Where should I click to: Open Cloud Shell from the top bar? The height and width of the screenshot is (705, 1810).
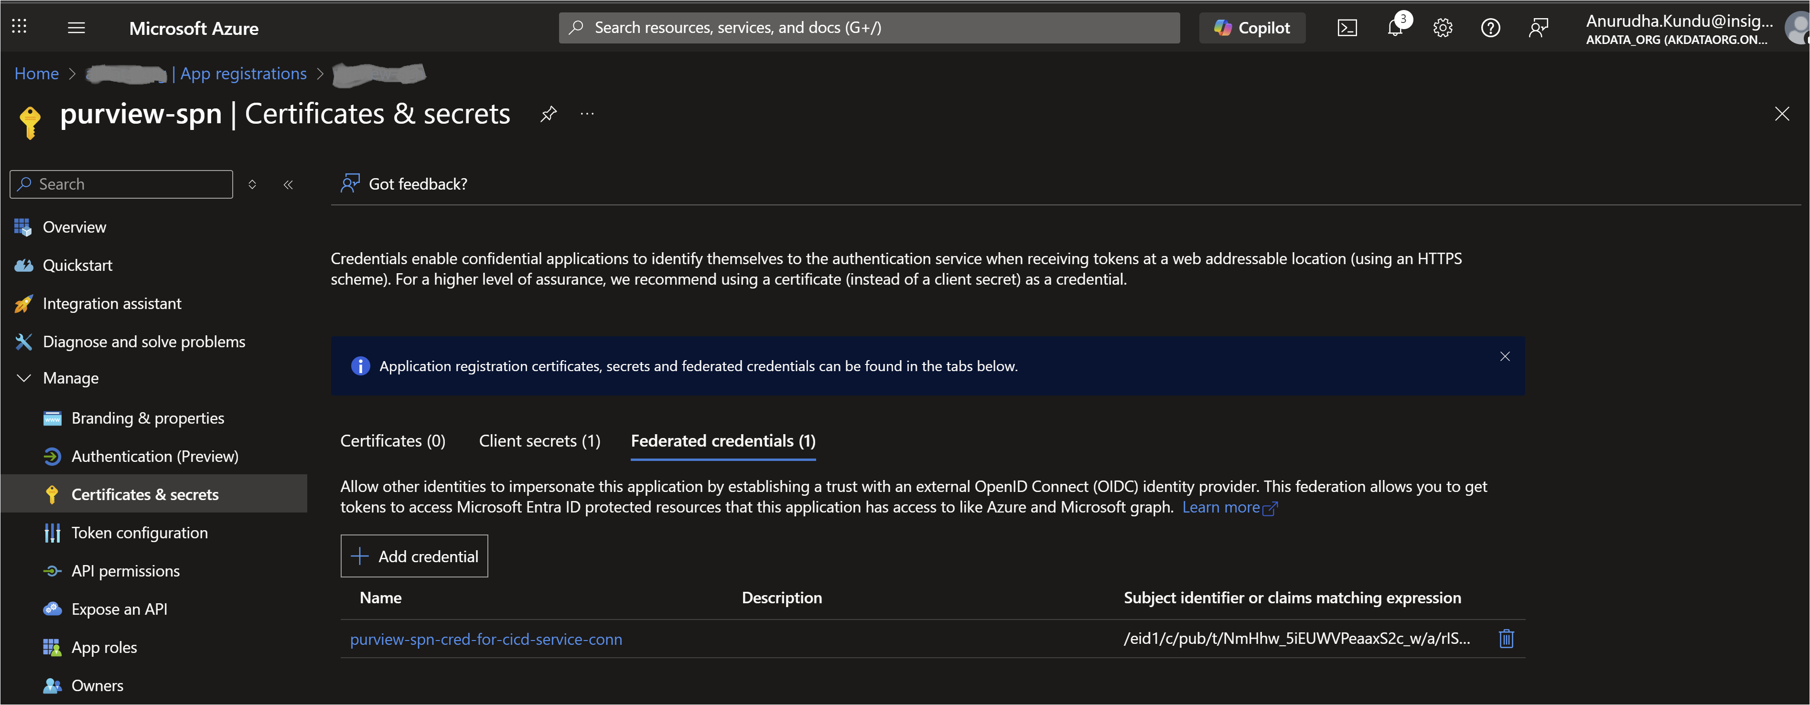point(1347,27)
